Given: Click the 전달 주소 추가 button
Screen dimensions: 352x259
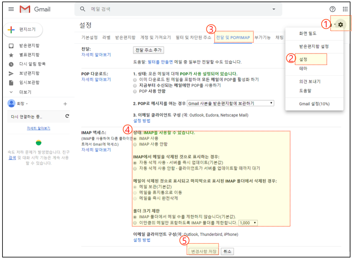Looking at the screenshot, I should pos(149,51).
